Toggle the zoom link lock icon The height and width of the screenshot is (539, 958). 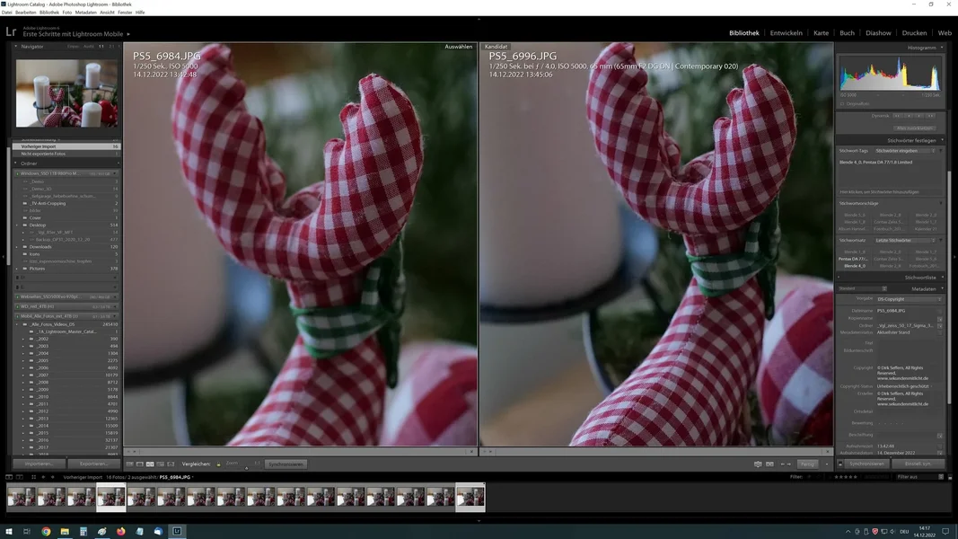(x=219, y=464)
